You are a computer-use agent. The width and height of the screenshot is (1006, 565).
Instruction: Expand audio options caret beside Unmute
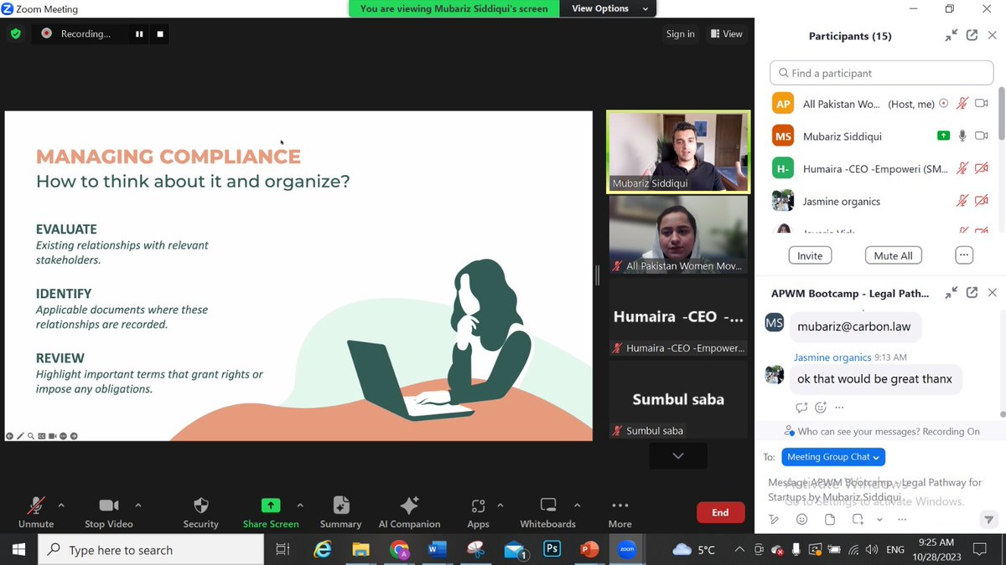point(61,506)
